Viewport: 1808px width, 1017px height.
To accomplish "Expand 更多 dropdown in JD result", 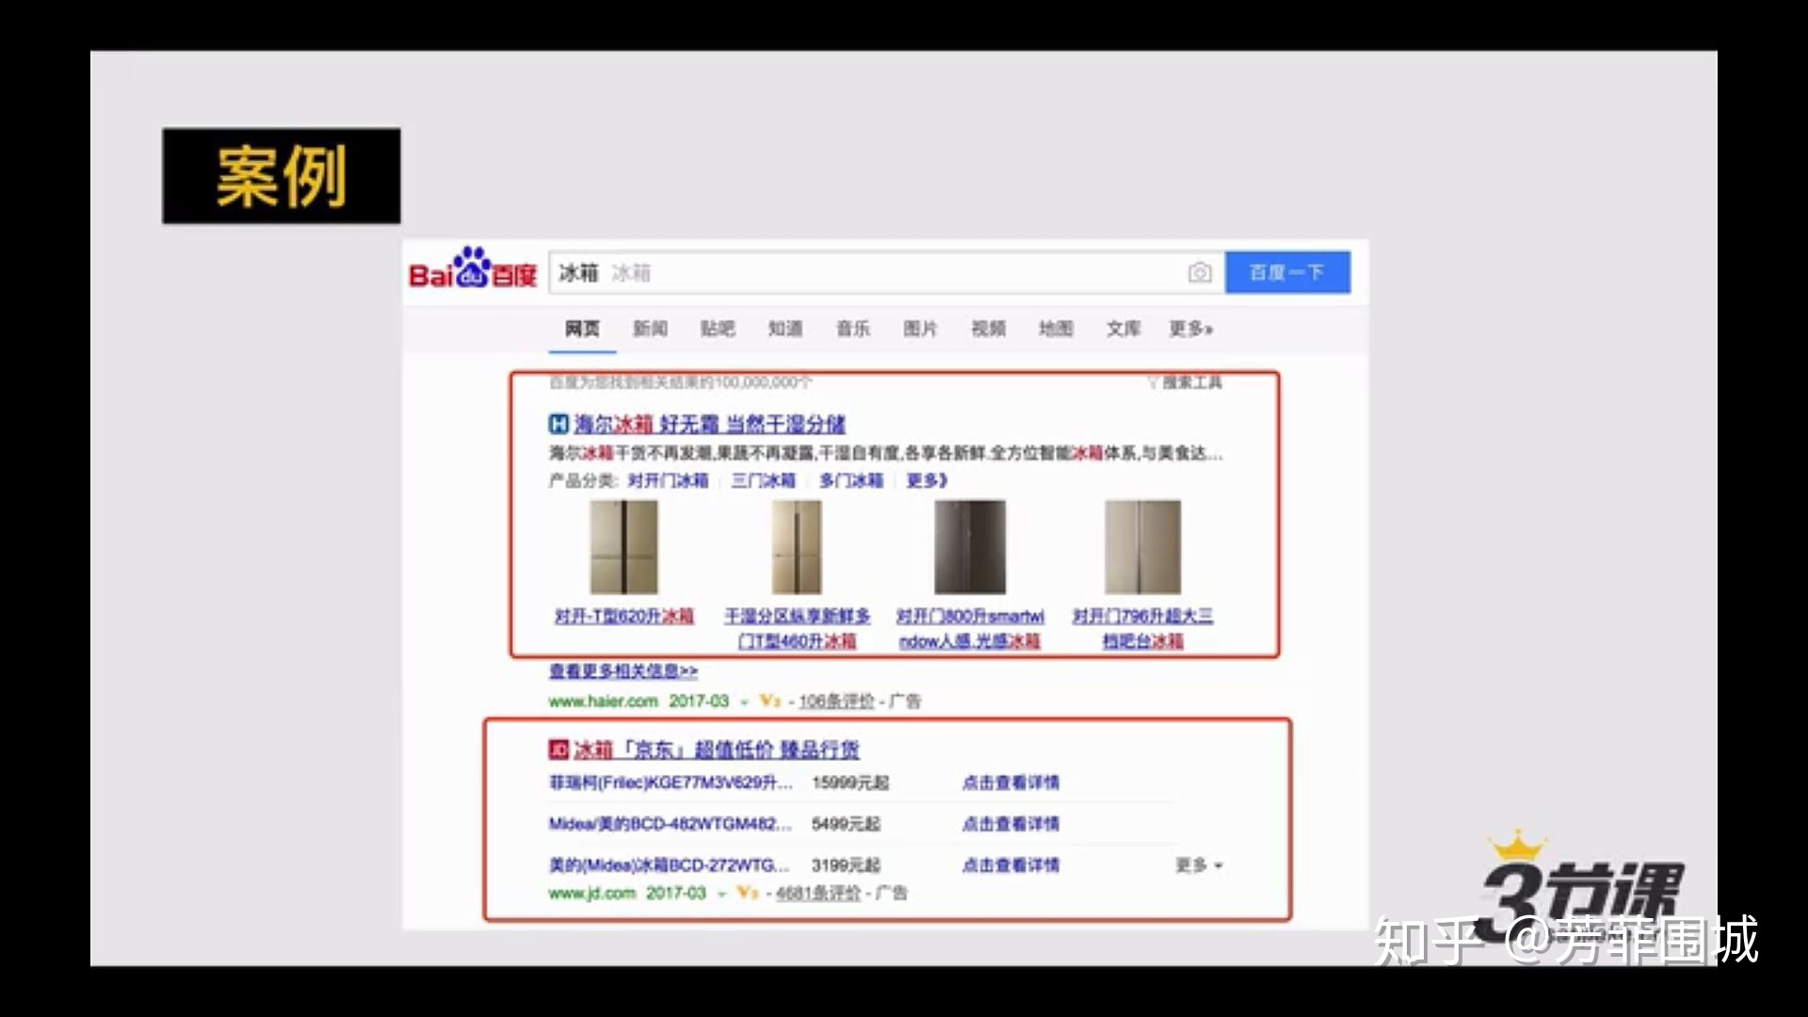I will (1199, 865).
